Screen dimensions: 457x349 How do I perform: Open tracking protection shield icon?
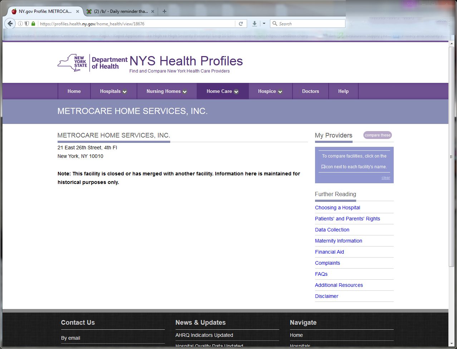point(27,24)
